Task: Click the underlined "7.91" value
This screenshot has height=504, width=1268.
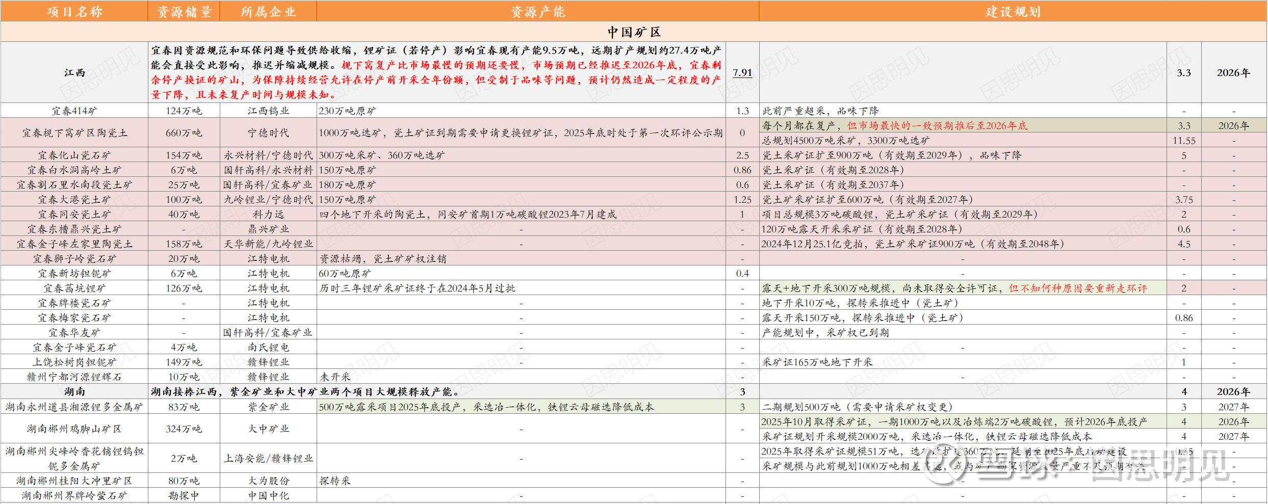Action: [742, 72]
